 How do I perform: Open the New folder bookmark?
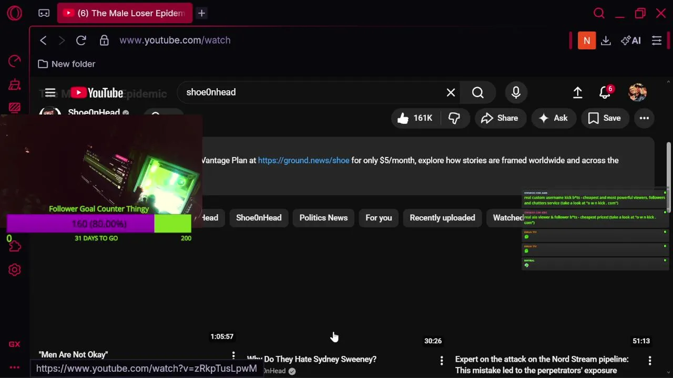click(x=67, y=64)
